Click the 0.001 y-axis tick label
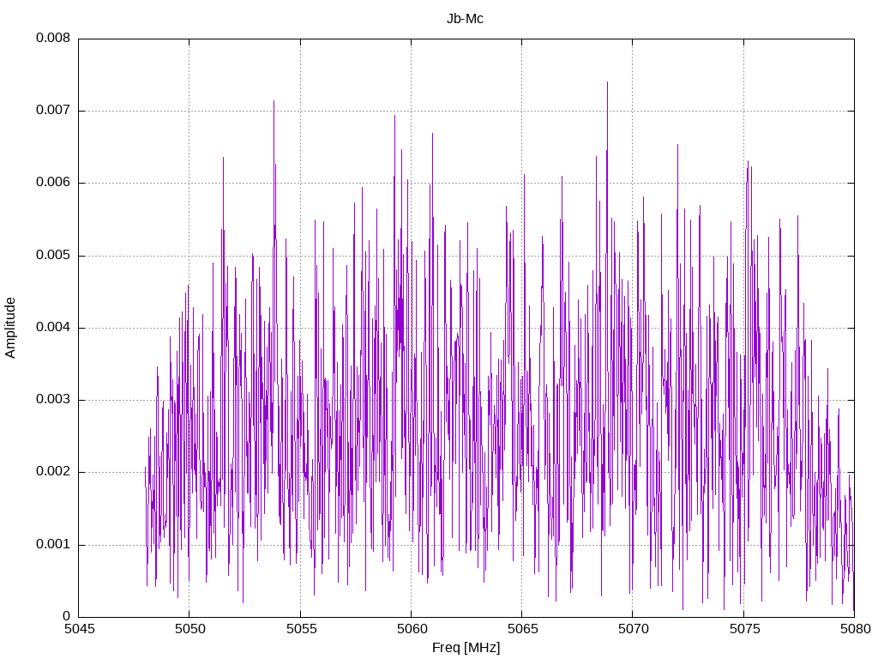The image size is (878, 659). coord(53,543)
